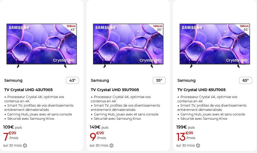Click the 43-inch Samsung TV image
This screenshot has width=257, height=153.
pyautogui.click(x=42, y=45)
